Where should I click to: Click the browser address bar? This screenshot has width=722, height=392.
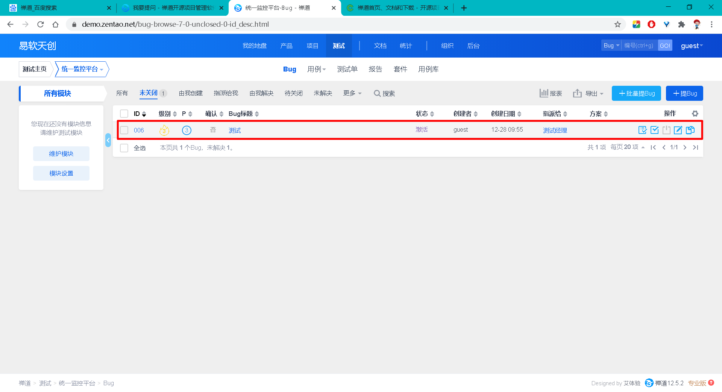pyautogui.click(x=346, y=24)
